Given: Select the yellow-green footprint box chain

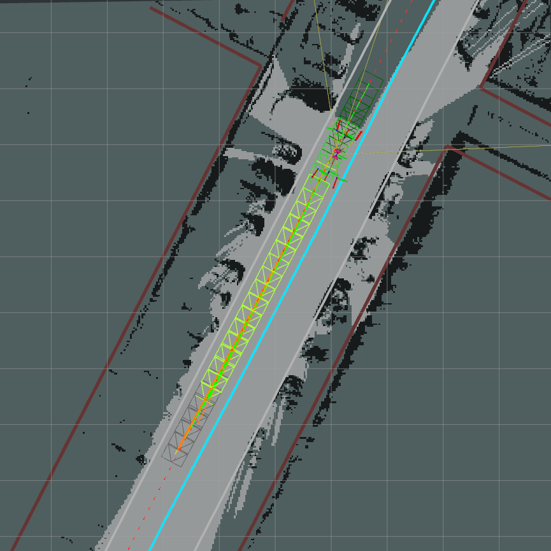Looking at the screenshot, I should click(266, 283).
